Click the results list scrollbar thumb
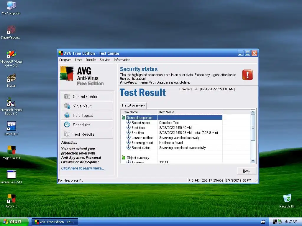 click(253, 127)
